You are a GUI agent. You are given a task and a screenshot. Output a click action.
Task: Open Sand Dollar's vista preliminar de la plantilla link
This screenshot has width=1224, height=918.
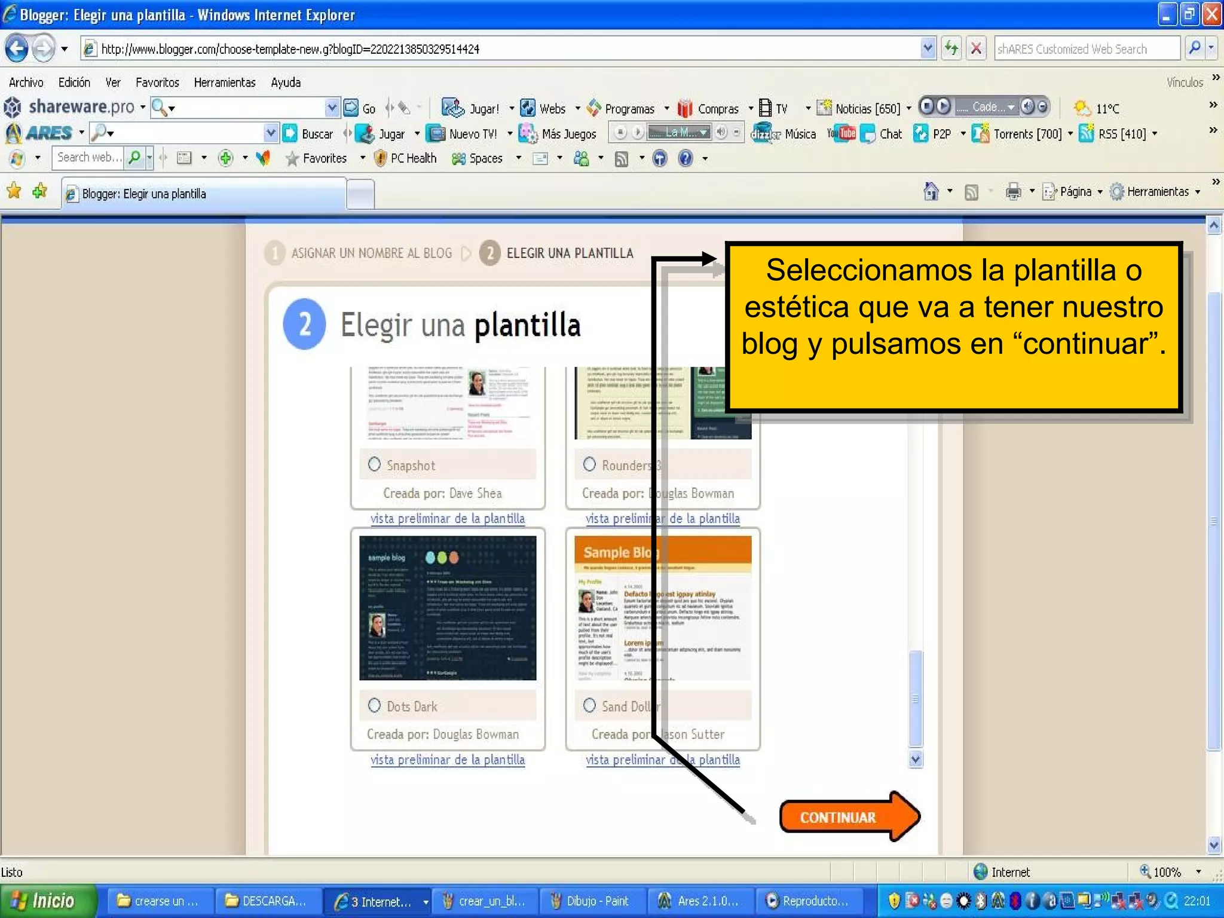663,760
